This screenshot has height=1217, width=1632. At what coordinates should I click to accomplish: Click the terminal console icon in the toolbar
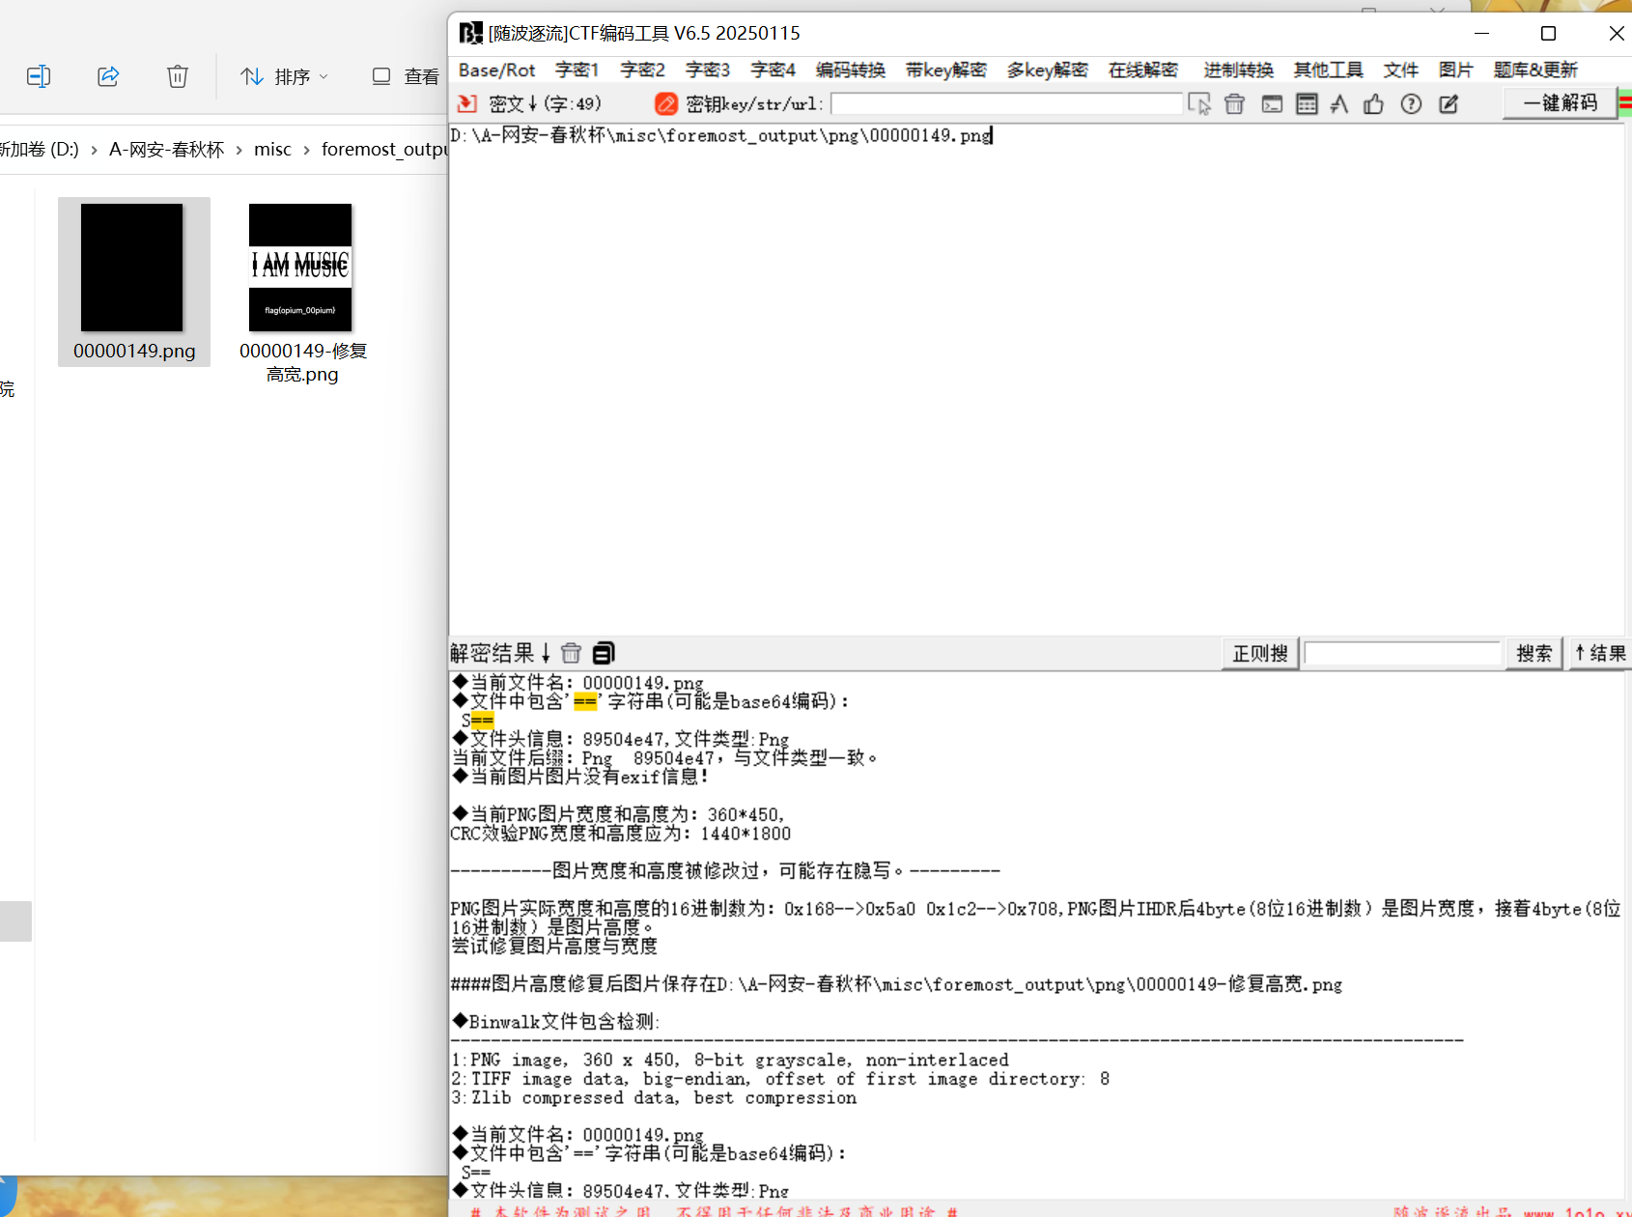(x=1272, y=104)
